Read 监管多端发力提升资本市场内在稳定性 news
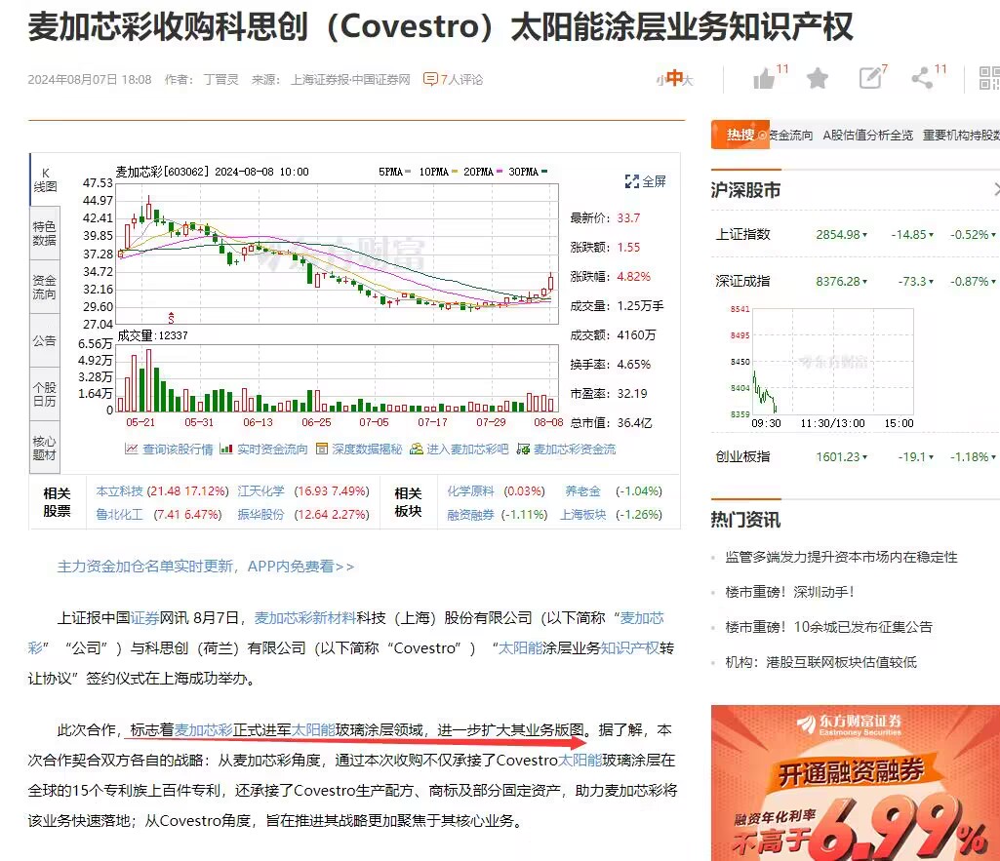 pos(841,557)
